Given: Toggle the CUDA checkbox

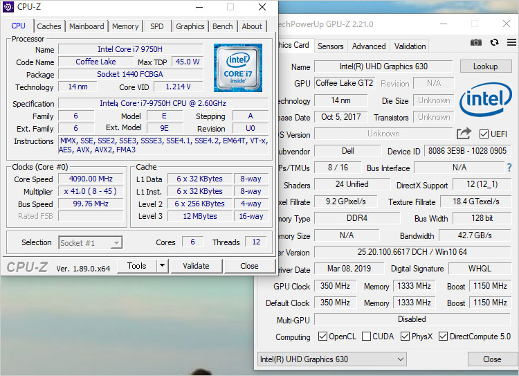Looking at the screenshot, I should click(366, 337).
